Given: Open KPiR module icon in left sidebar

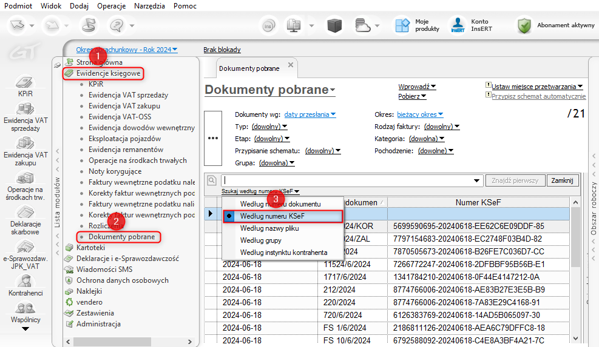Looking at the screenshot, I should tap(24, 82).
